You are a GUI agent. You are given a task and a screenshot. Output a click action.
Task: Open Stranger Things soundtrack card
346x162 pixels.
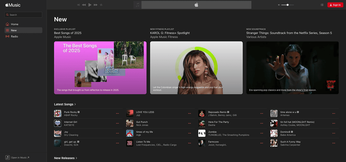(x=292, y=68)
